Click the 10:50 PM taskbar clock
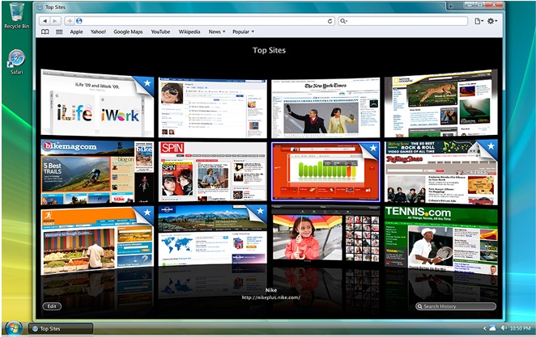The width and height of the screenshot is (536, 337). 521,328
